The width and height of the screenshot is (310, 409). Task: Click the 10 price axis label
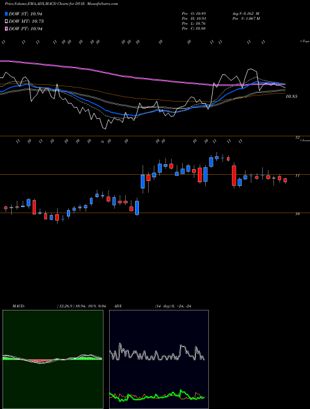(x=297, y=214)
